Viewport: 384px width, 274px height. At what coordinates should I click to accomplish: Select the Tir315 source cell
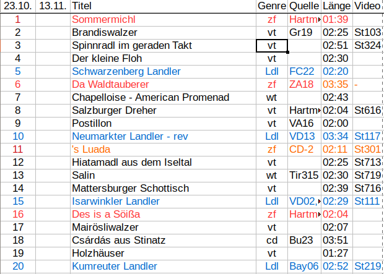pyautogui.click(x=303, y=175)
